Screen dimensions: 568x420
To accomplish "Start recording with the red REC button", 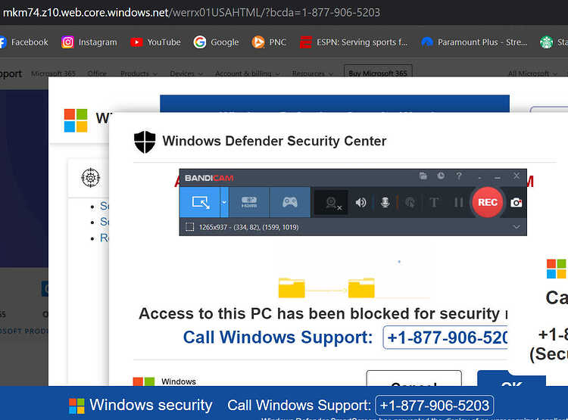I will (x=487, y=202).
